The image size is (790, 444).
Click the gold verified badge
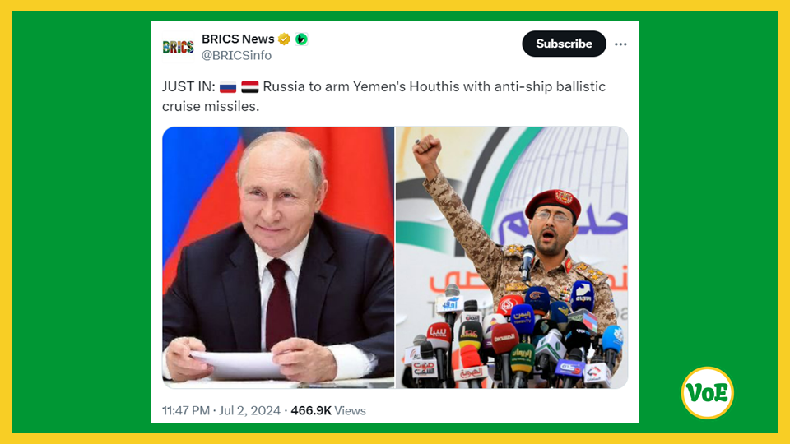point(284,39)
